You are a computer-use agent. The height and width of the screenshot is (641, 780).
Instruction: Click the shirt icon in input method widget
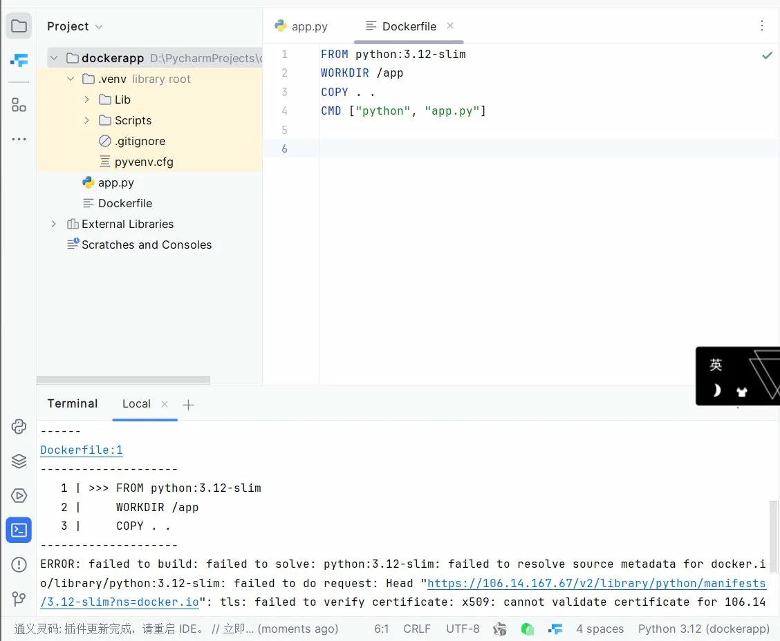click(742, 392)
